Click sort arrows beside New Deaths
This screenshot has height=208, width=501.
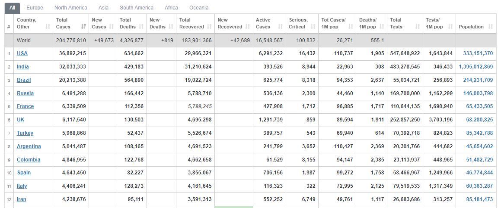coord(171,27)
